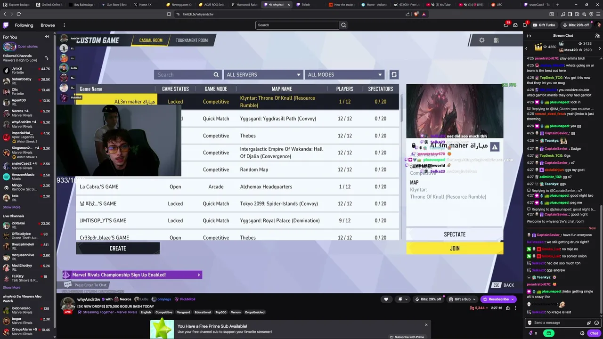This screenshot has width=603, height=339.
Task: Click the SPECTATE button
Action: pyautogui.click(x=455, y=234)
